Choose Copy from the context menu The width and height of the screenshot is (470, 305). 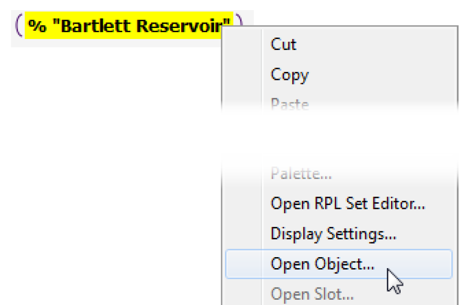289,75
